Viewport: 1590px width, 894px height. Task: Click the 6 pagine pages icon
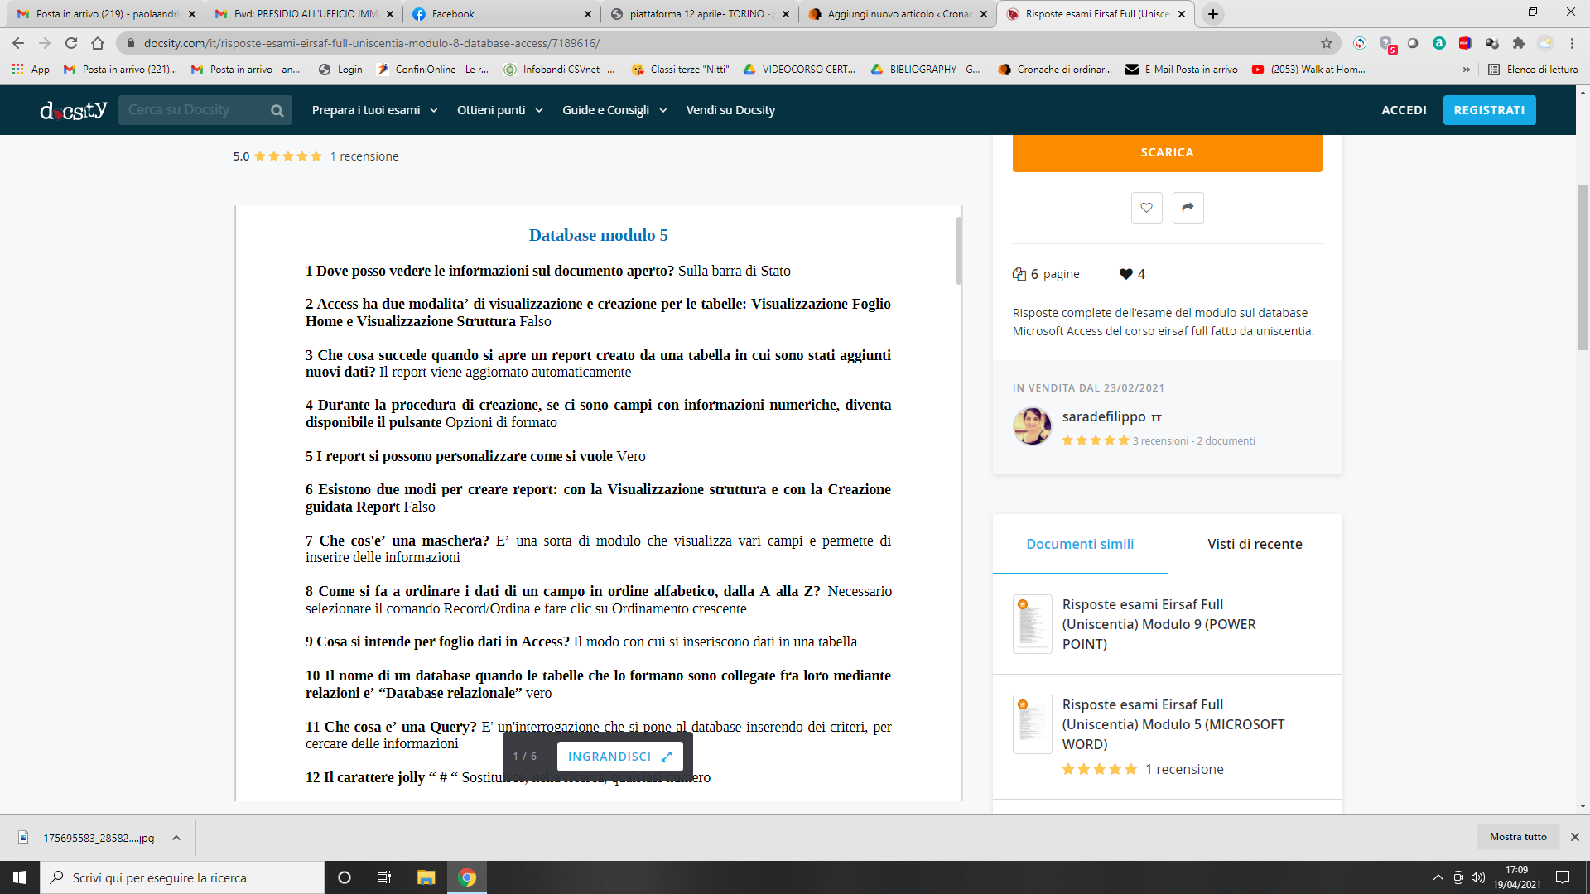tap(1019, 274)
